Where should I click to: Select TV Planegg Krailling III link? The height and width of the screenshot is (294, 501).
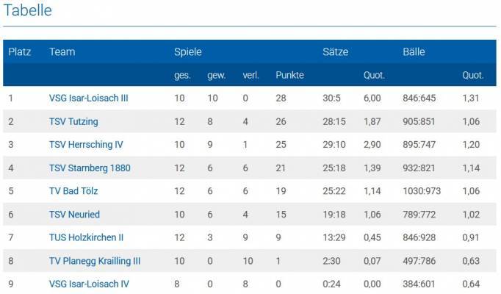pos(95,261)
